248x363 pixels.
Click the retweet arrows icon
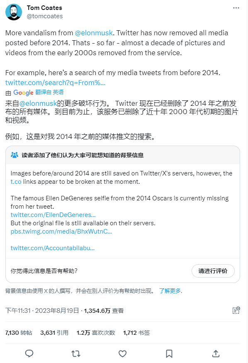75,353
